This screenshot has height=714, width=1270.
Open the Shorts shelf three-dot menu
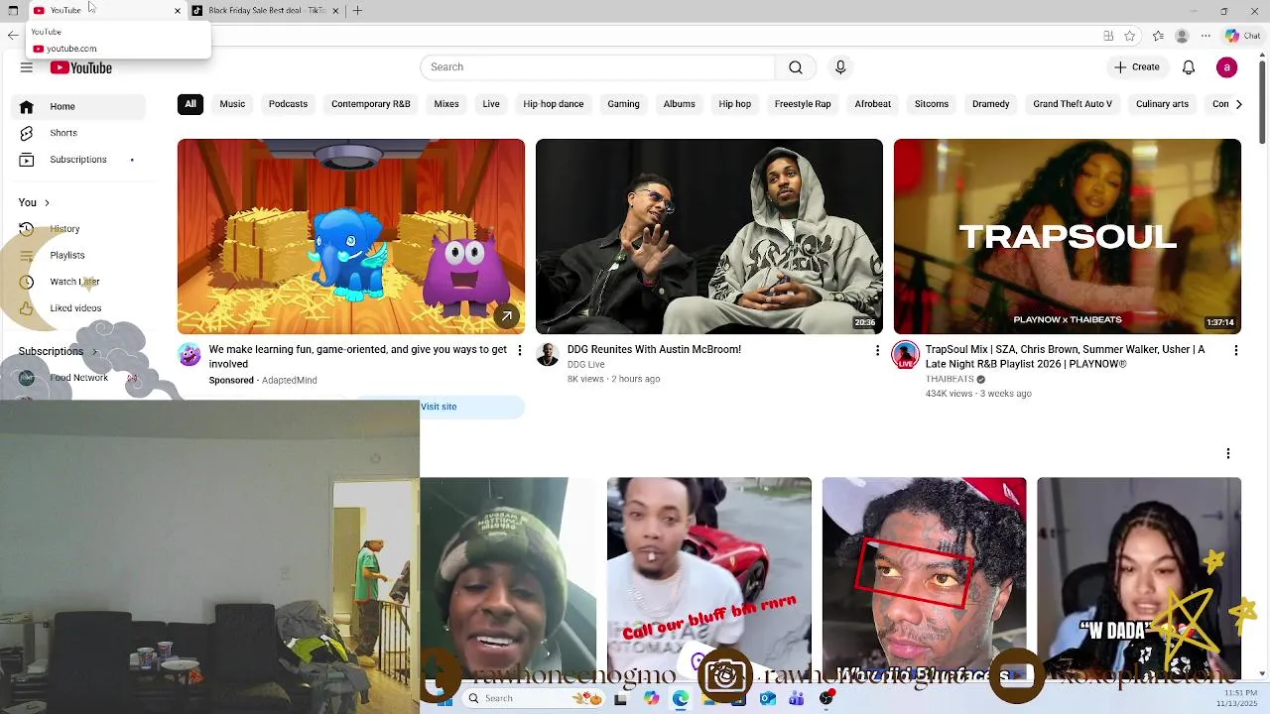pos(1228,454)
